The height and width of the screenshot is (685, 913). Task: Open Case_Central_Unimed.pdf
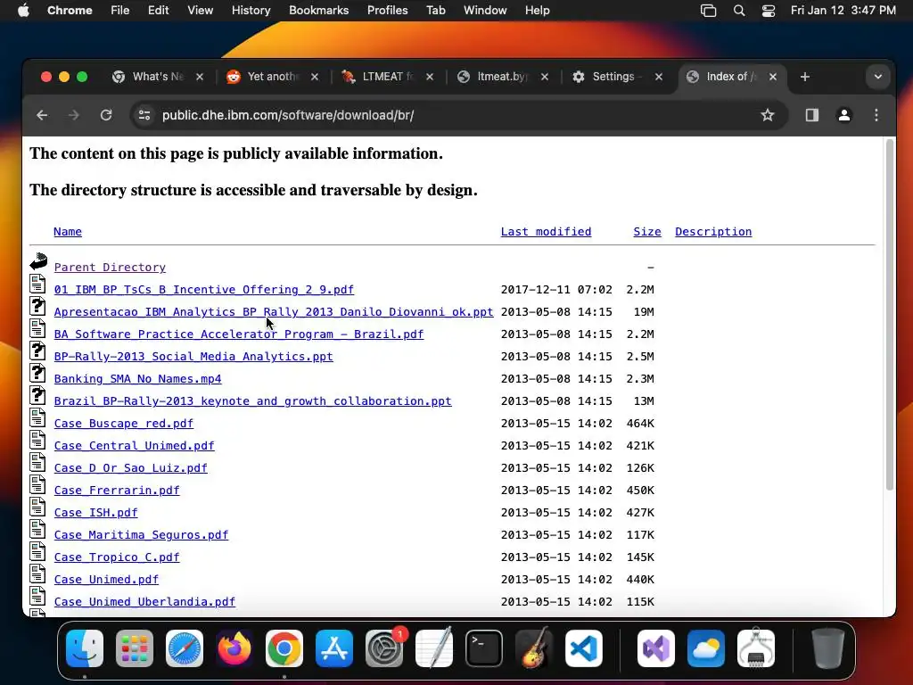[x=135, y=446]
